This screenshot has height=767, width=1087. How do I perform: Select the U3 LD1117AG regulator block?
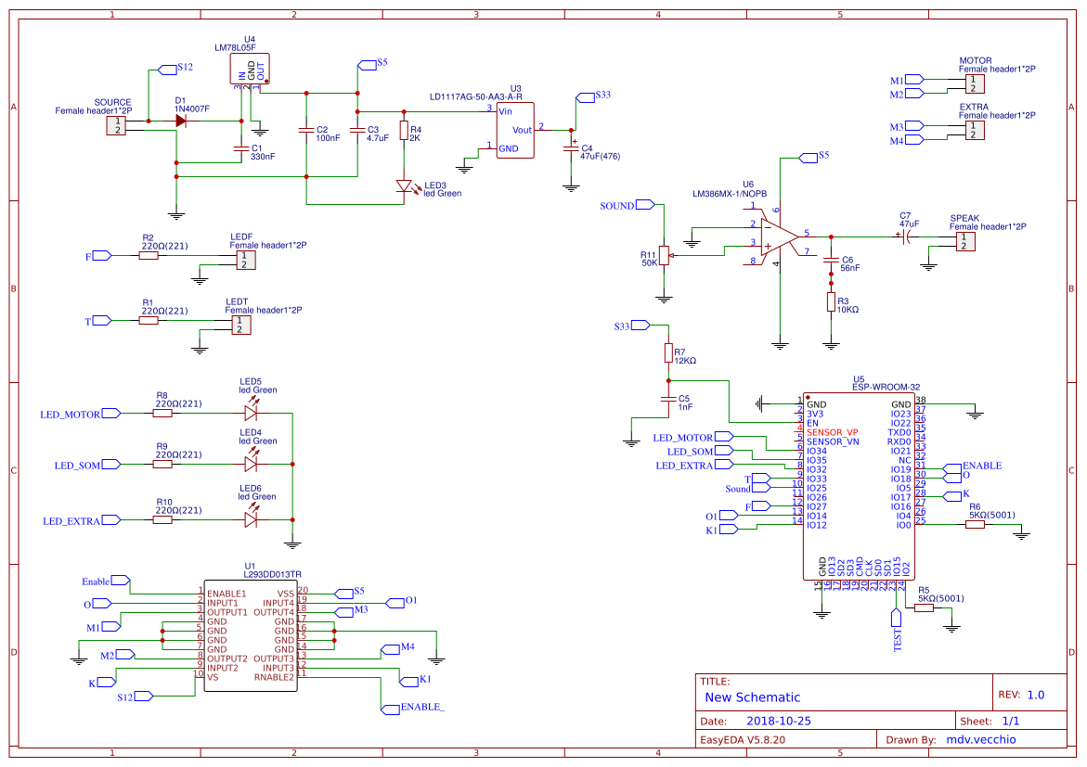[x=516, y=130]
